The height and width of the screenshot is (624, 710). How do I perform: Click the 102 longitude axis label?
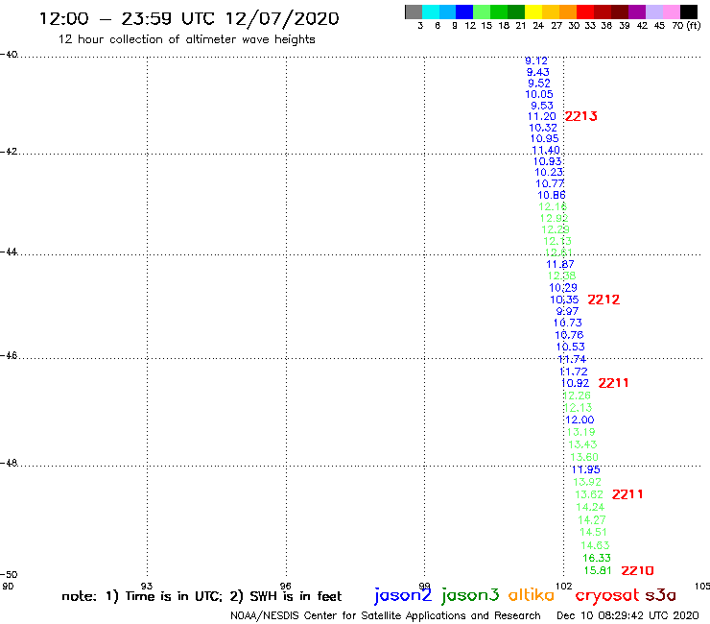click(564, 586)
